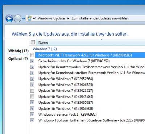This screenshot has width=145, height=134.
Task: Toggle the select-all checkbox in header
Action: coord(33,42)
